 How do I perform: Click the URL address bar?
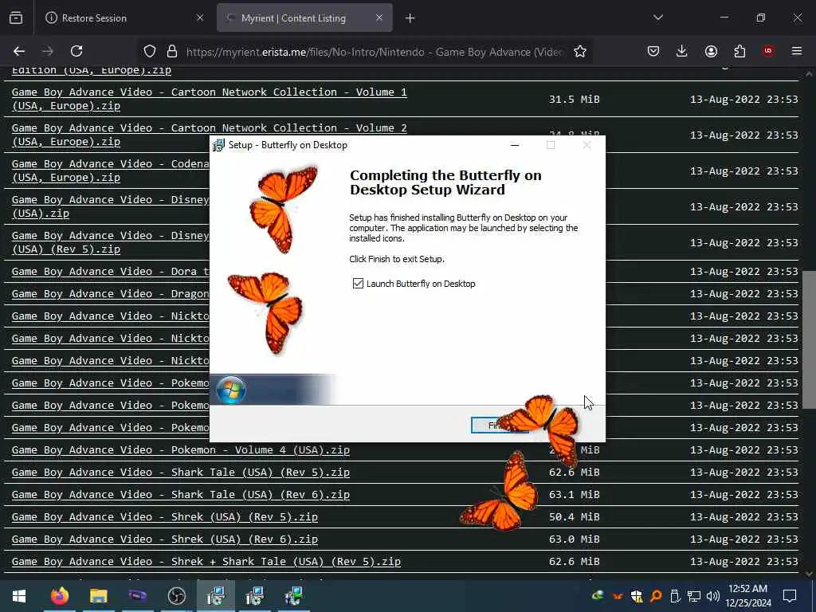click(375, 52)
